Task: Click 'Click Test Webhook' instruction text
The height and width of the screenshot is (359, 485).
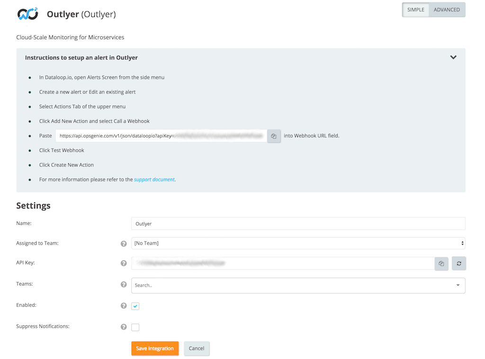Action: [62, 150]
